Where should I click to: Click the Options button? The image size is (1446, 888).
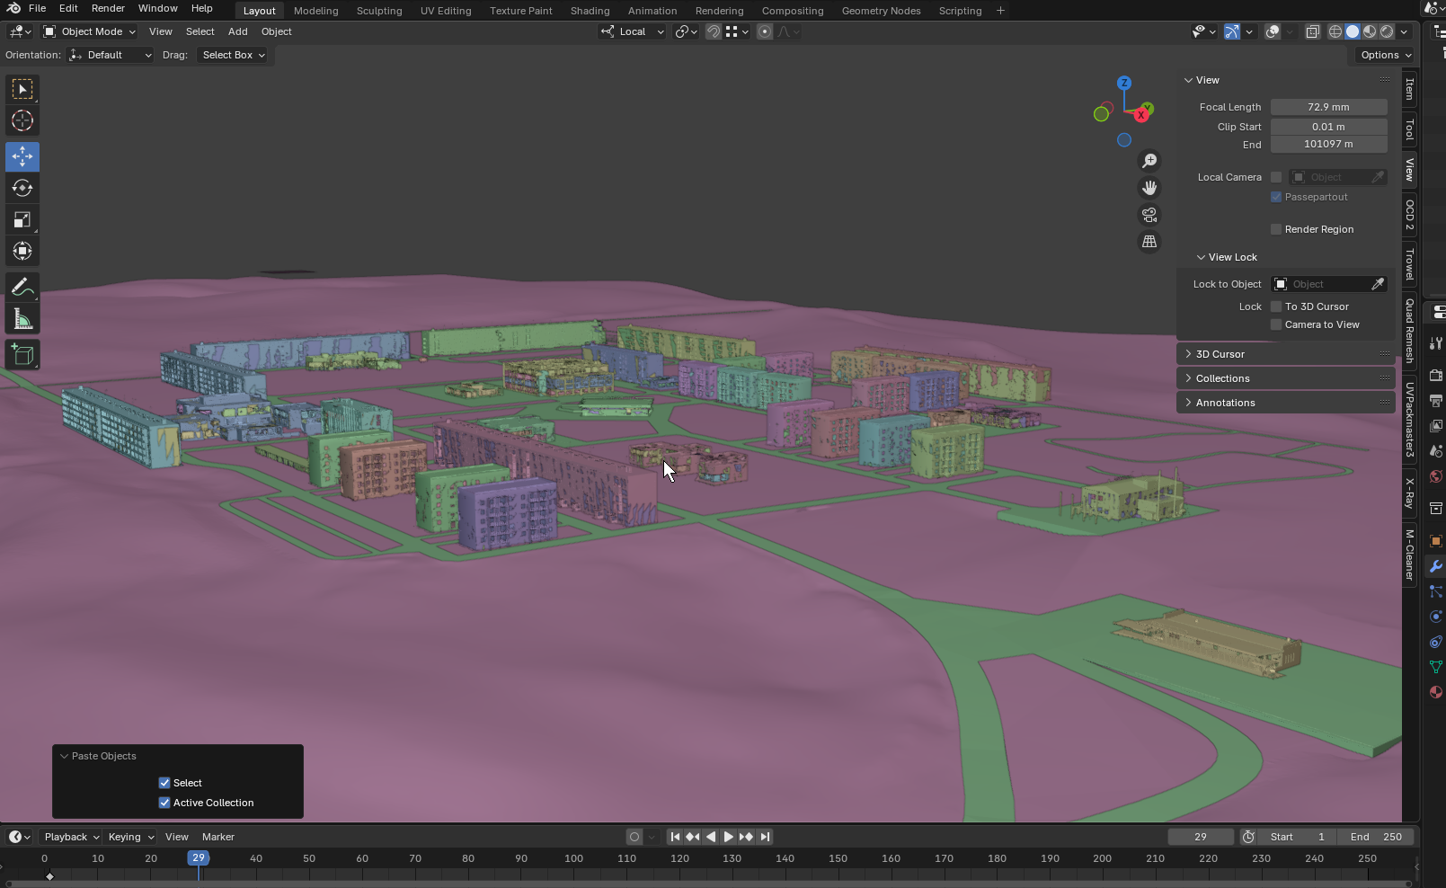click(x=1385, y=55)
